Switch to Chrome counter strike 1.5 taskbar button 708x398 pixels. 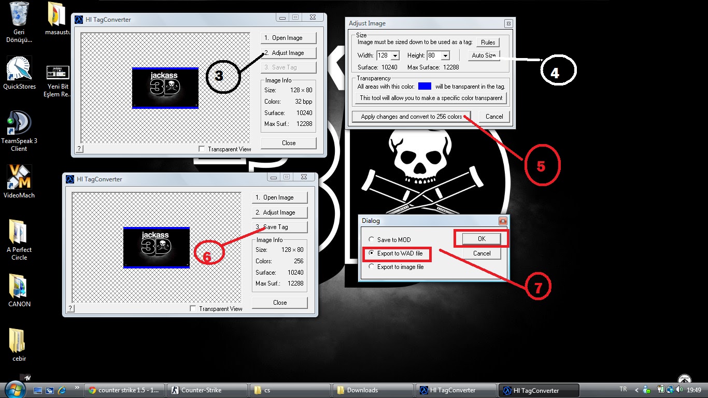(124, 390)
